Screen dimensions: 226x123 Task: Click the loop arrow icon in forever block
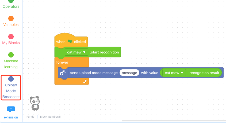pyautogui.click(x=85, y=81)
